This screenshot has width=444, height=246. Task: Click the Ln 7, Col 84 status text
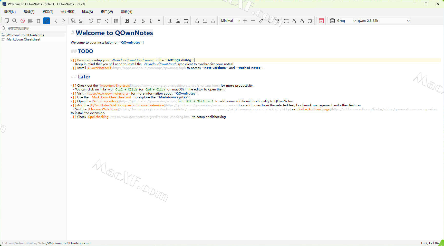[430, 243]
